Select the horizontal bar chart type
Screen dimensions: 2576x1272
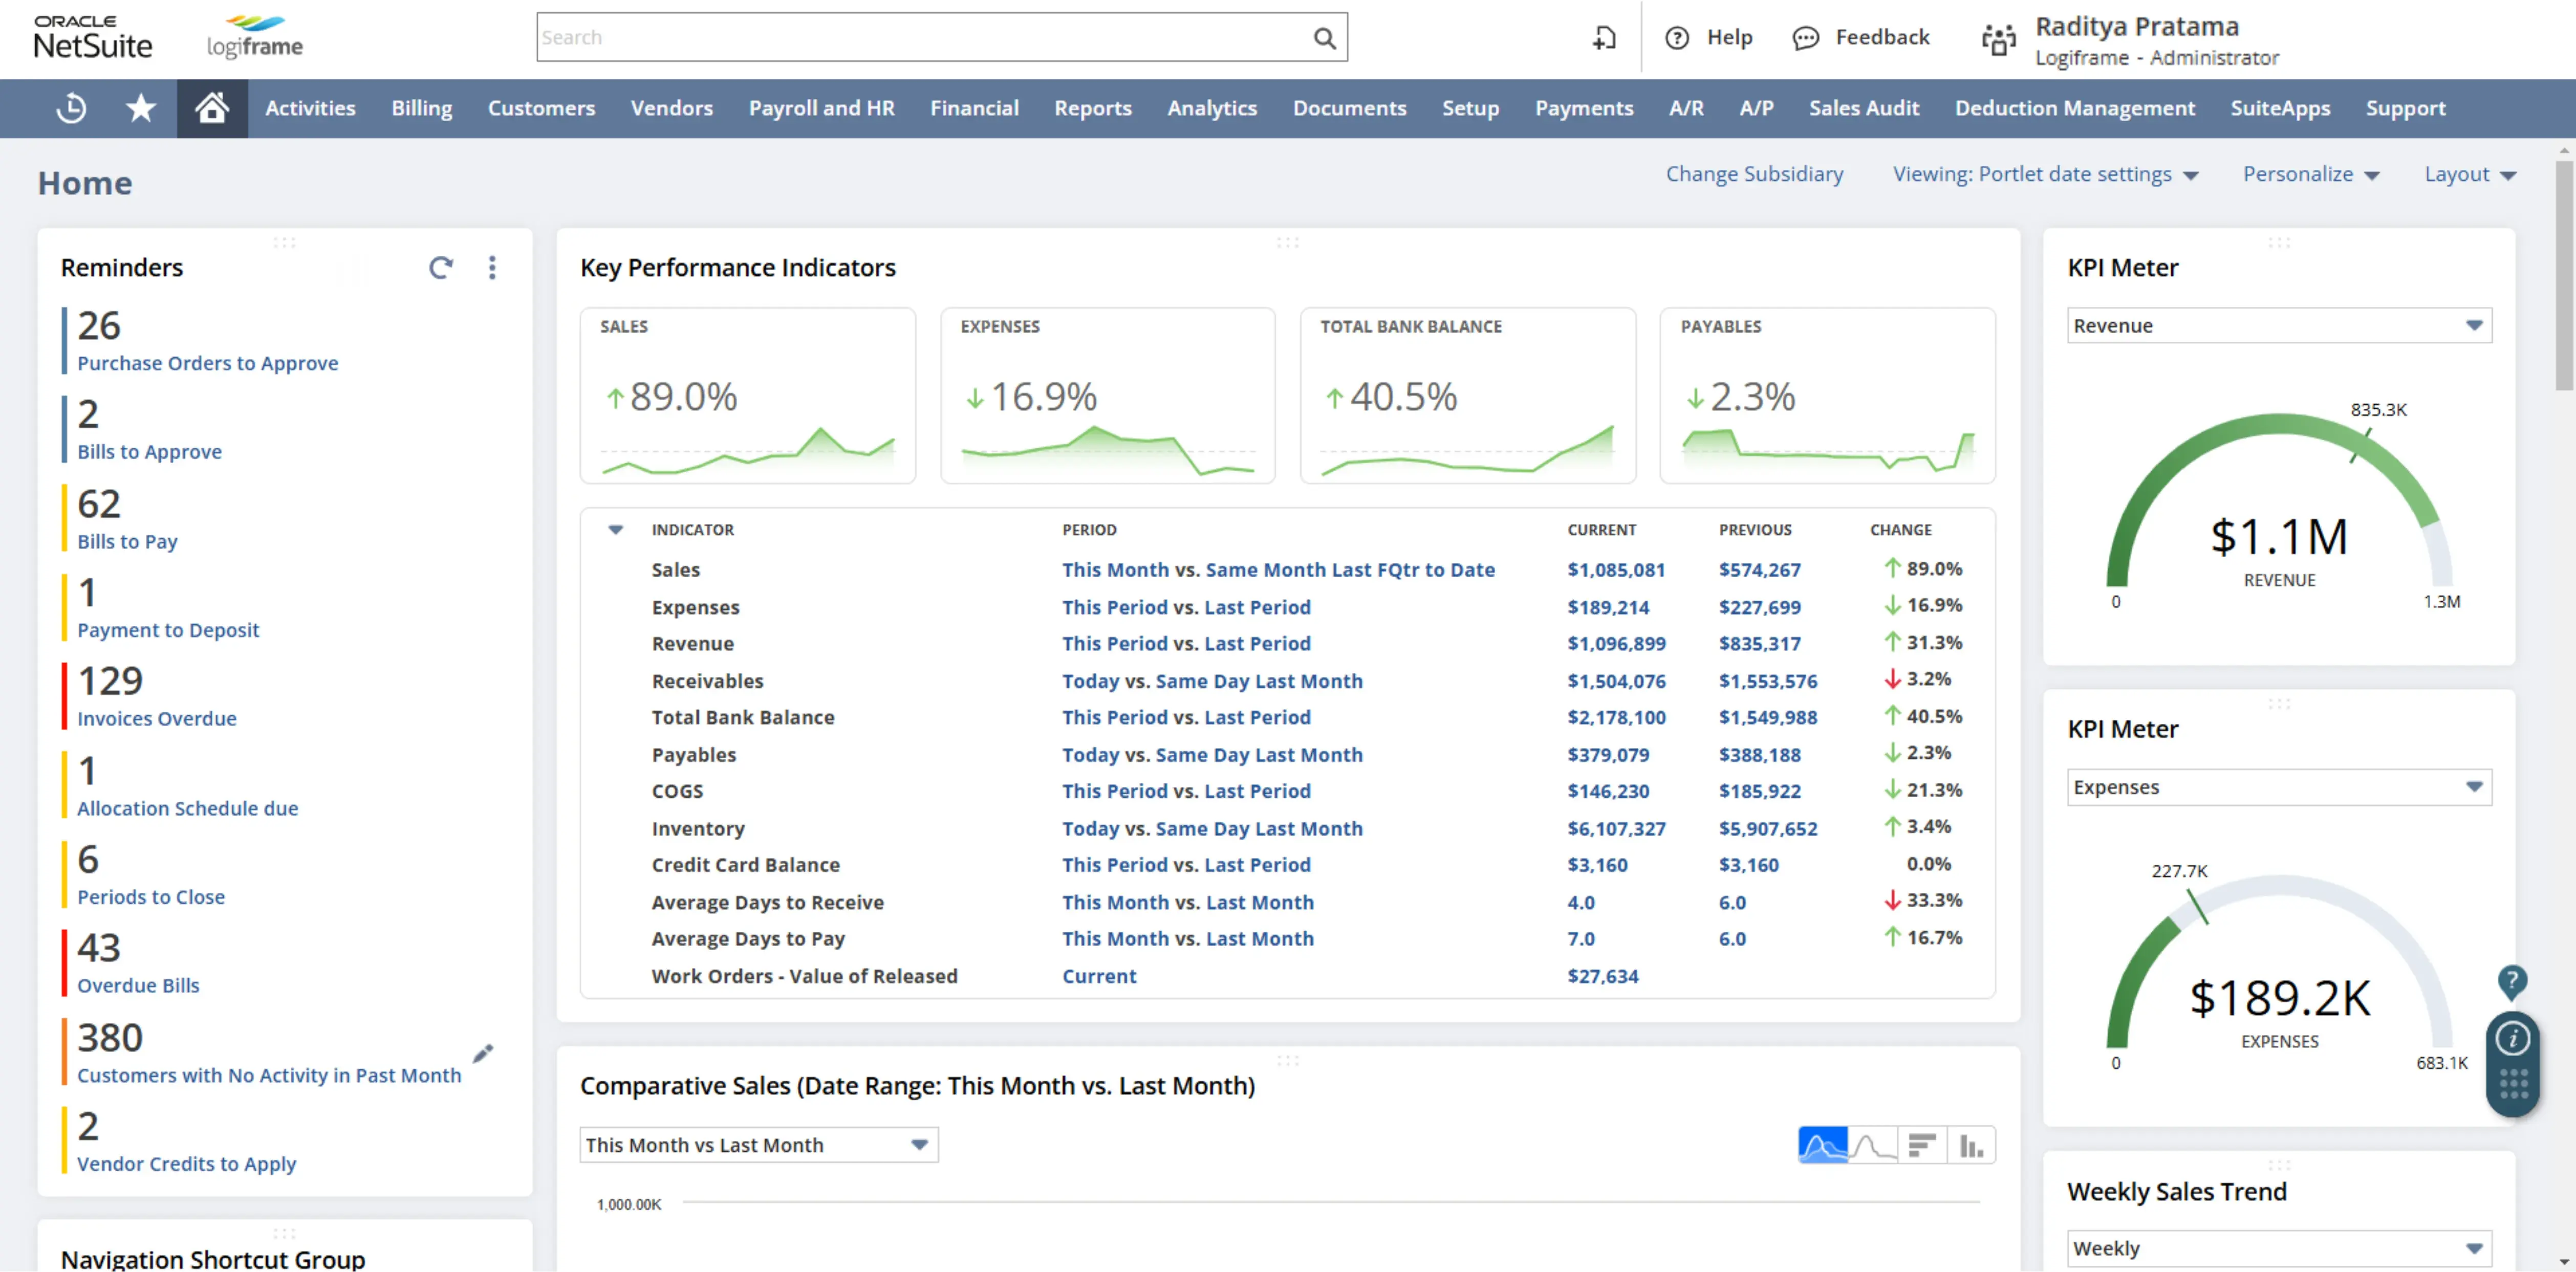[1922, 1144]
